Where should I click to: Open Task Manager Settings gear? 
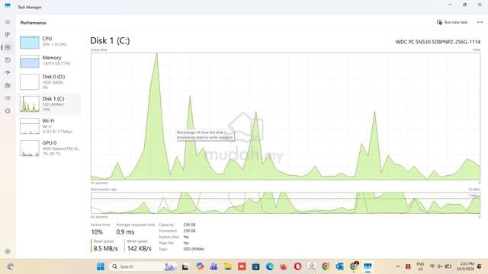[x=8, y=251]
